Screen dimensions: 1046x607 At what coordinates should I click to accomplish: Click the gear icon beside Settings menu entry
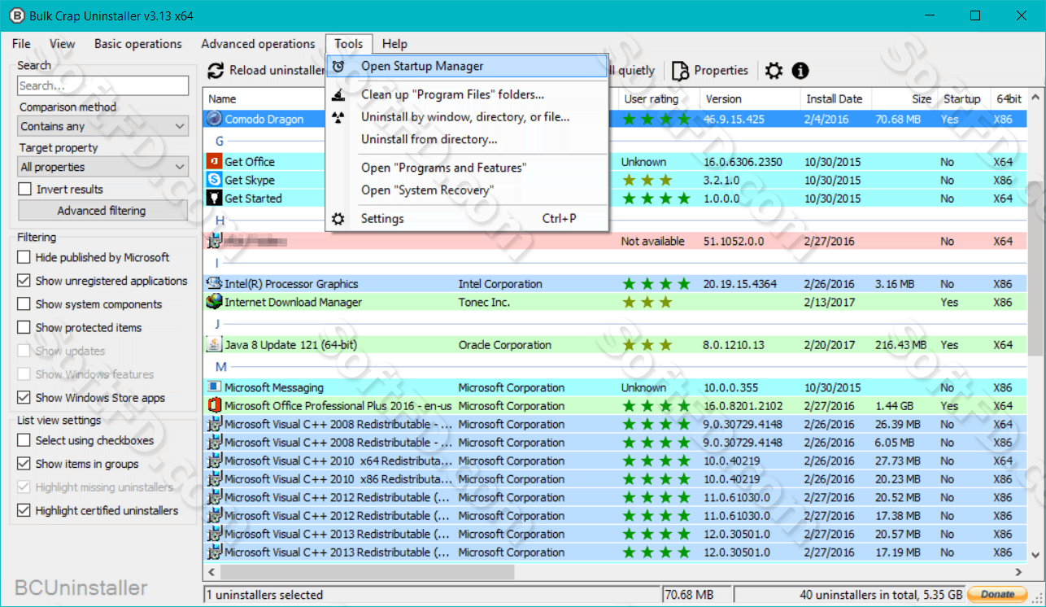(338, 218)
